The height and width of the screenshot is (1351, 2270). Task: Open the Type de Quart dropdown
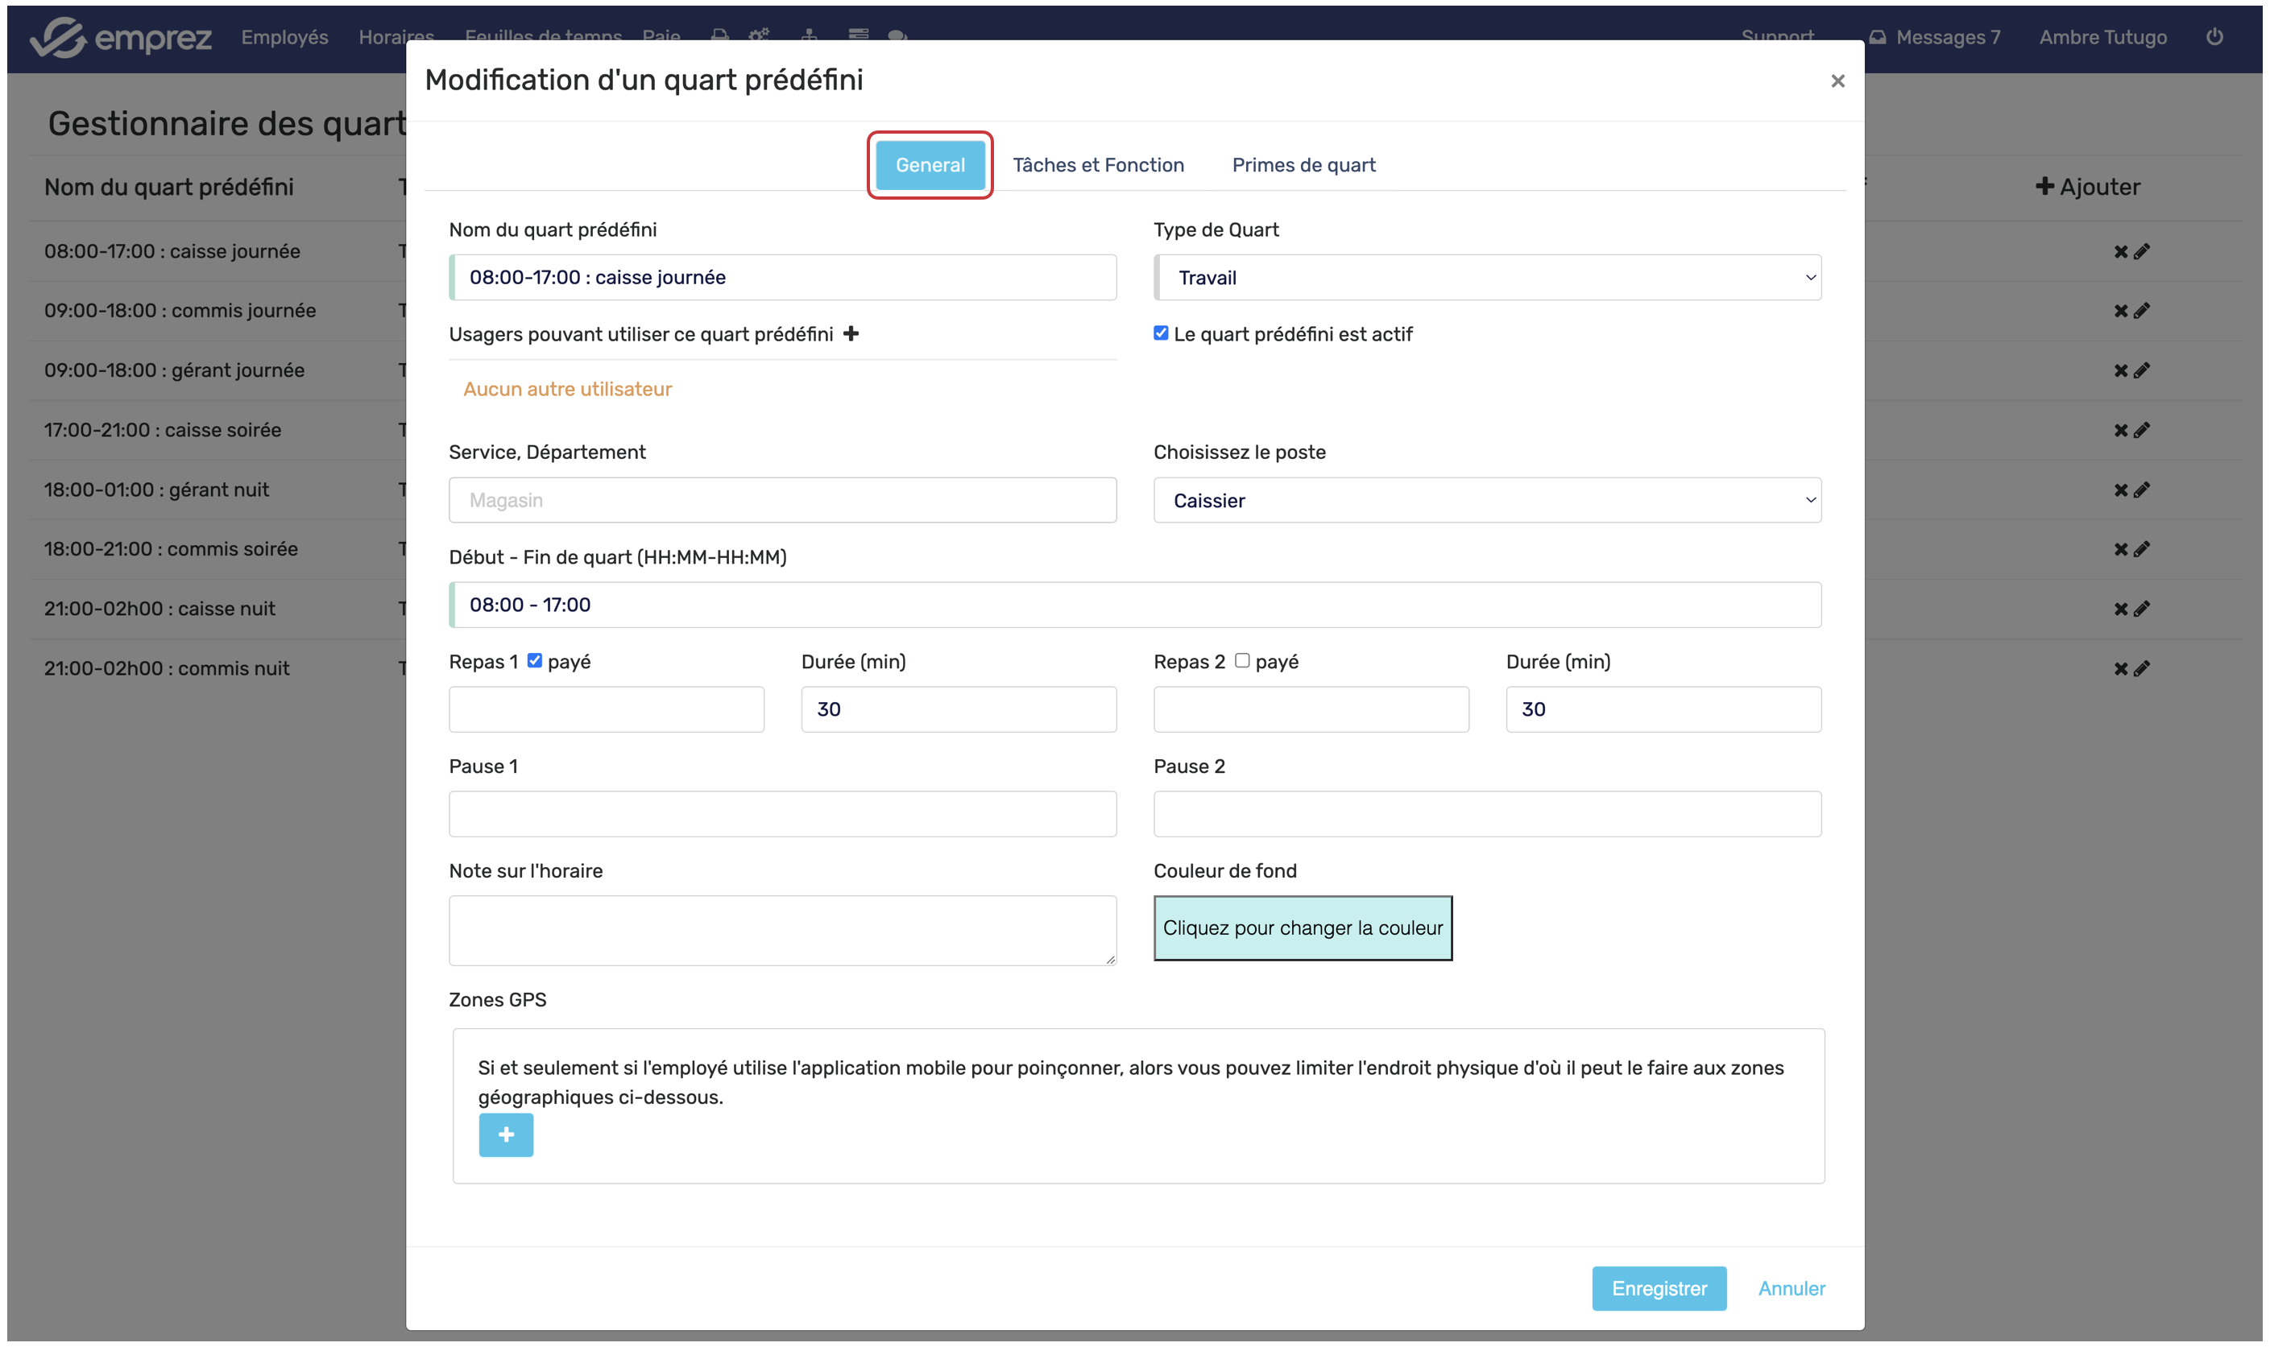pyautogui.click(x=1487, y=278)
